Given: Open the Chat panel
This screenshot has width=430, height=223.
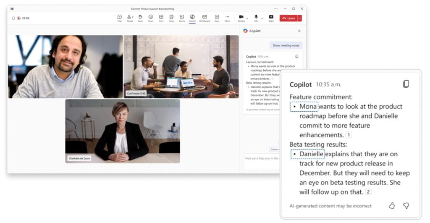Looking at the screenshot, I should click(120, 18).
